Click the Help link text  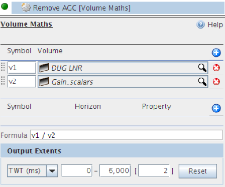tap(215, 25)
